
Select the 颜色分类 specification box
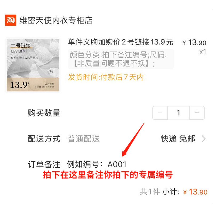point(121,59)
